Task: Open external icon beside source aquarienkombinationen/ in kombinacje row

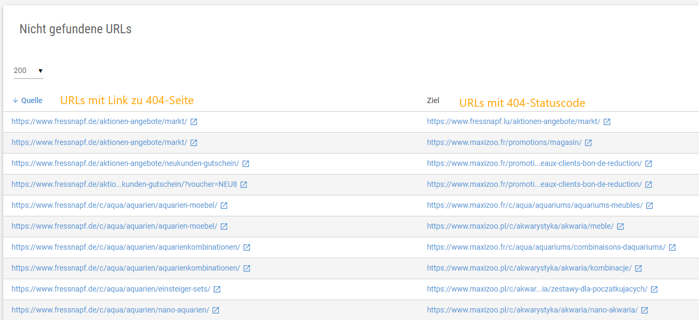Action: coord(247,268)
